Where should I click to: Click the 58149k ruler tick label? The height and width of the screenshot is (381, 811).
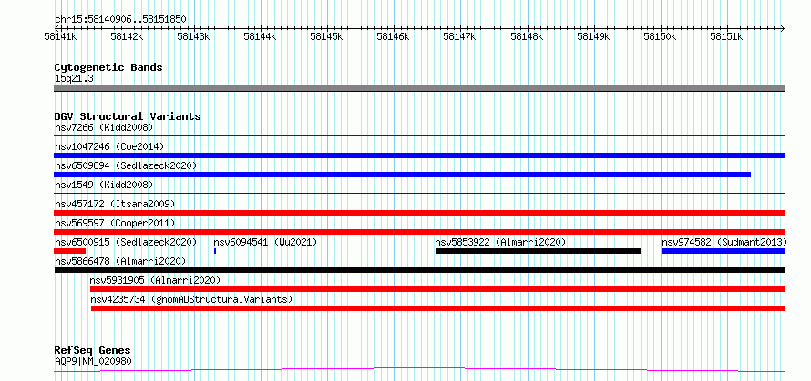[594, 36]
